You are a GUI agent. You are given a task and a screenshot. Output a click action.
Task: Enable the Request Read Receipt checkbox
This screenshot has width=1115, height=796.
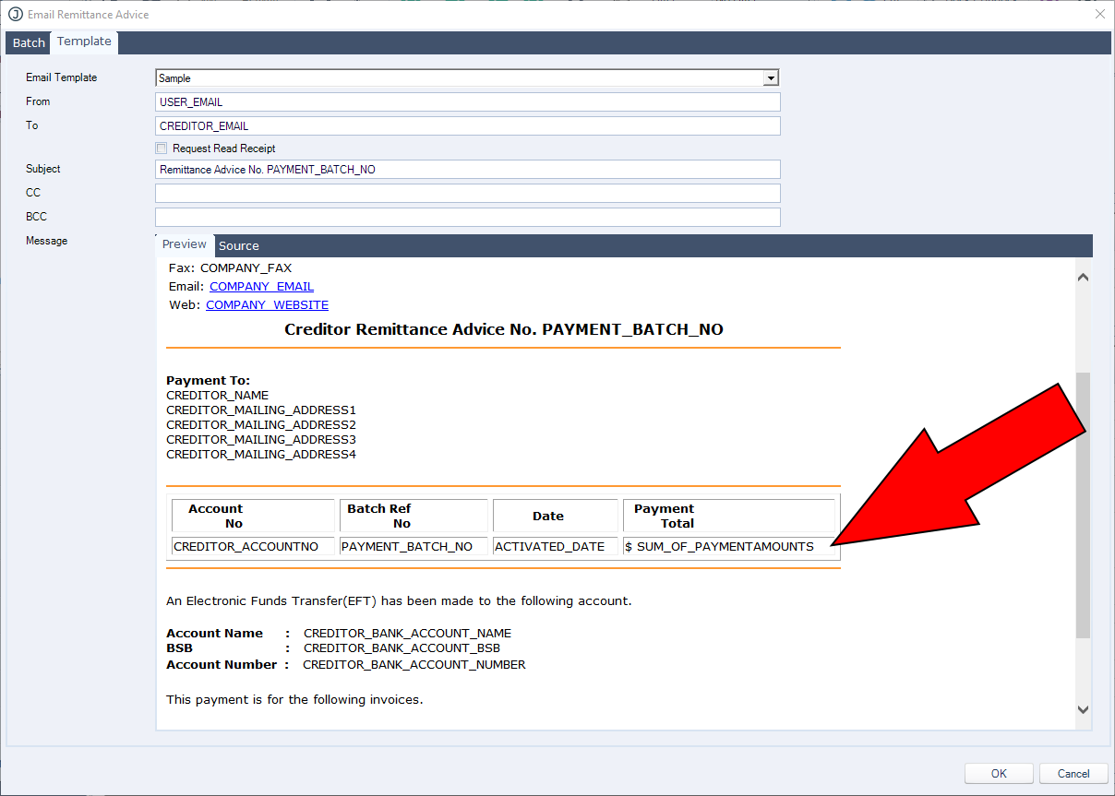point(162,149)
